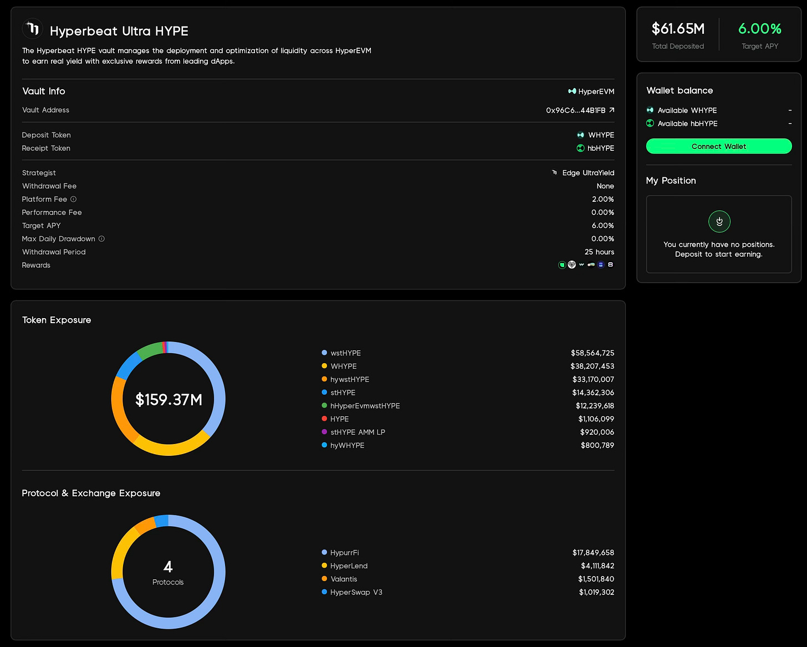Click the green circle rewards icon
This screenshot has width=807, height=647.
(562, 265)
